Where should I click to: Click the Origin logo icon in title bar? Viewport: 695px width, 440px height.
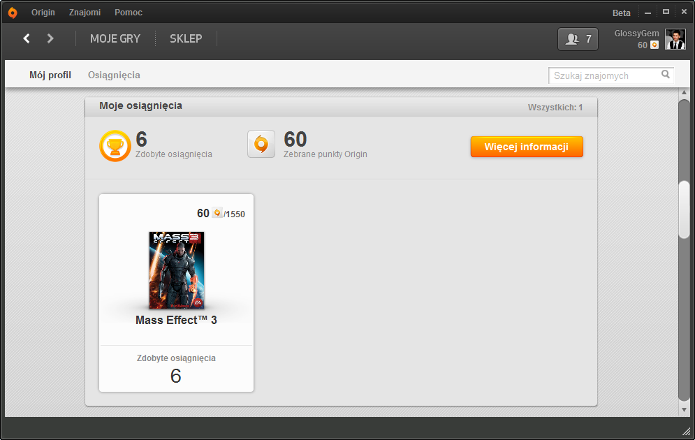[x=12, y=13]
